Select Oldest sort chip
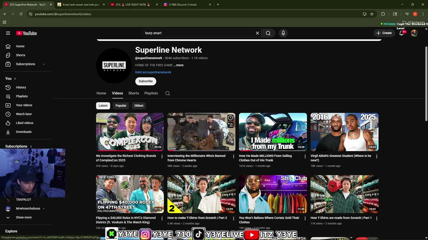Viewport: 428px width, 240px height. tap(139, 106)
